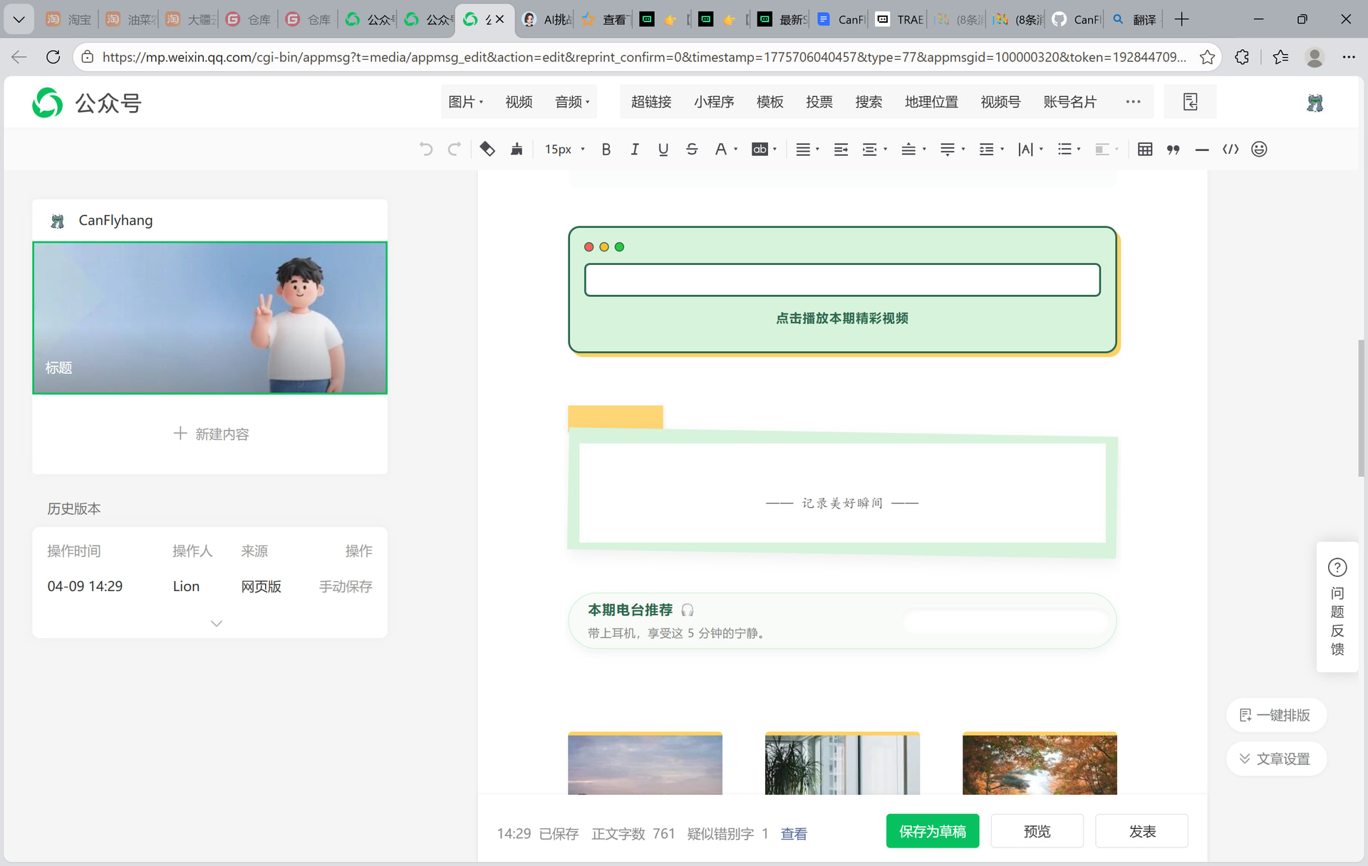Click the 保存为草稿 save draft button
1368x866 pixels.
[x=932, y=831]
